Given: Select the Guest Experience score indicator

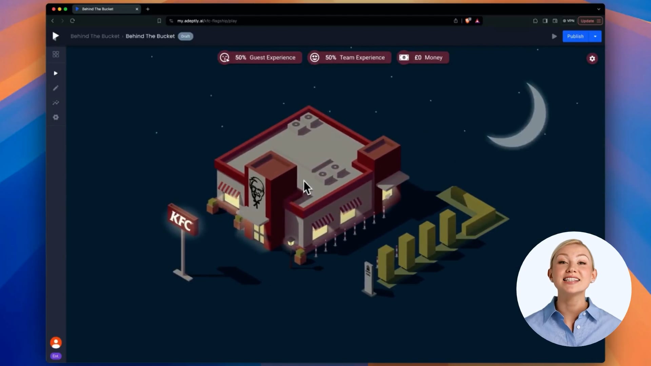Looking at the screenshot, I should point(260,58).
